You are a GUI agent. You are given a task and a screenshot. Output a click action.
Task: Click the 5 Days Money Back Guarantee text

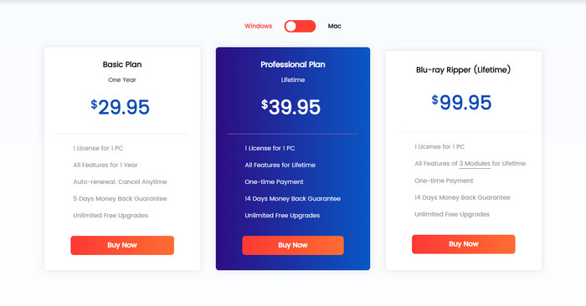point(120,198)
